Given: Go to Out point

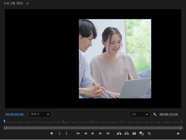Looking at the screenshot, I should click(108, 133).
